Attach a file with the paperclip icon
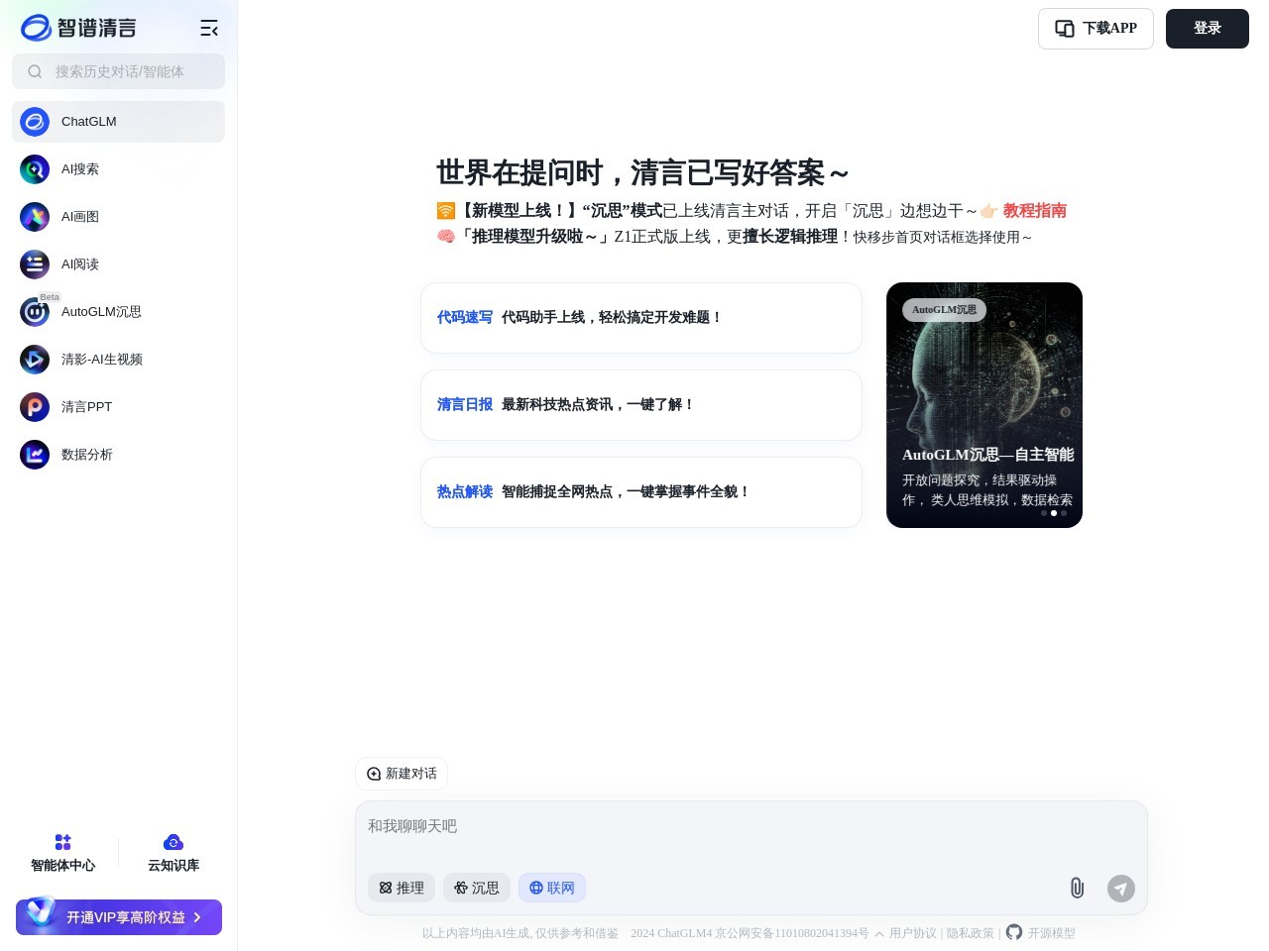 pyautogui.click(x=1077, y=889)
